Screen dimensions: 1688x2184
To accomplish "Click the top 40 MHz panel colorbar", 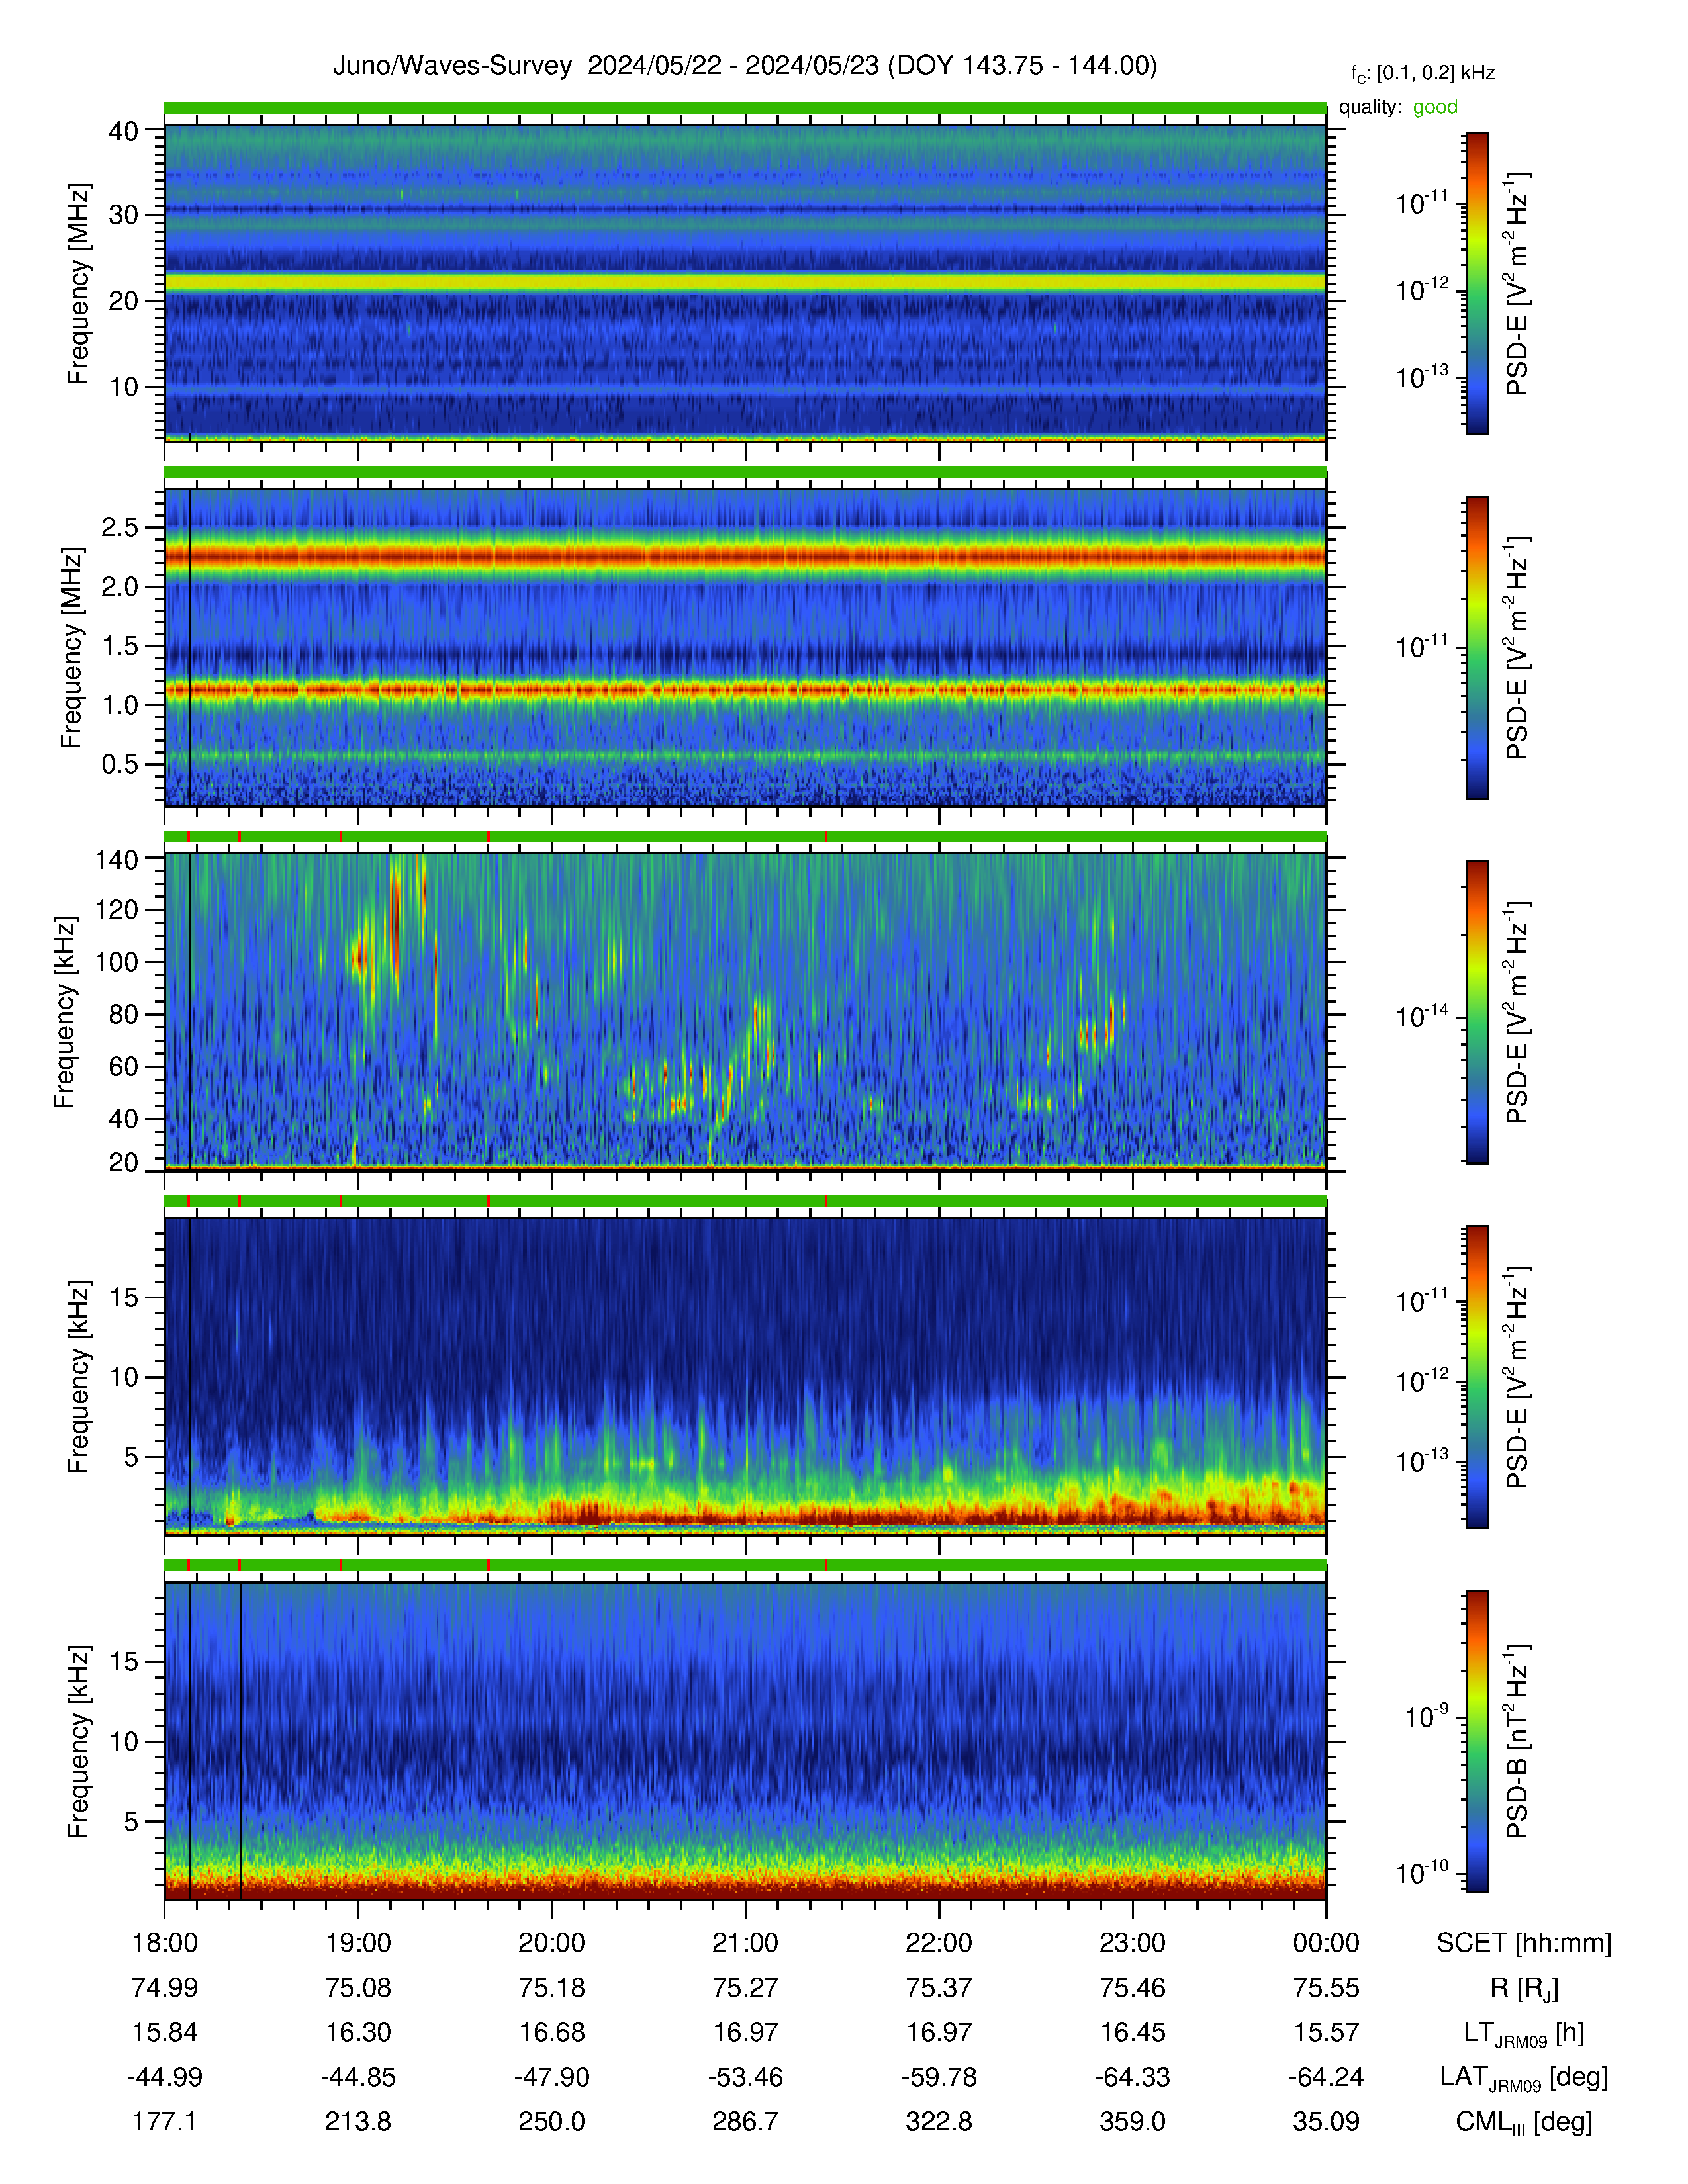I will click(x=1476, y=283).
